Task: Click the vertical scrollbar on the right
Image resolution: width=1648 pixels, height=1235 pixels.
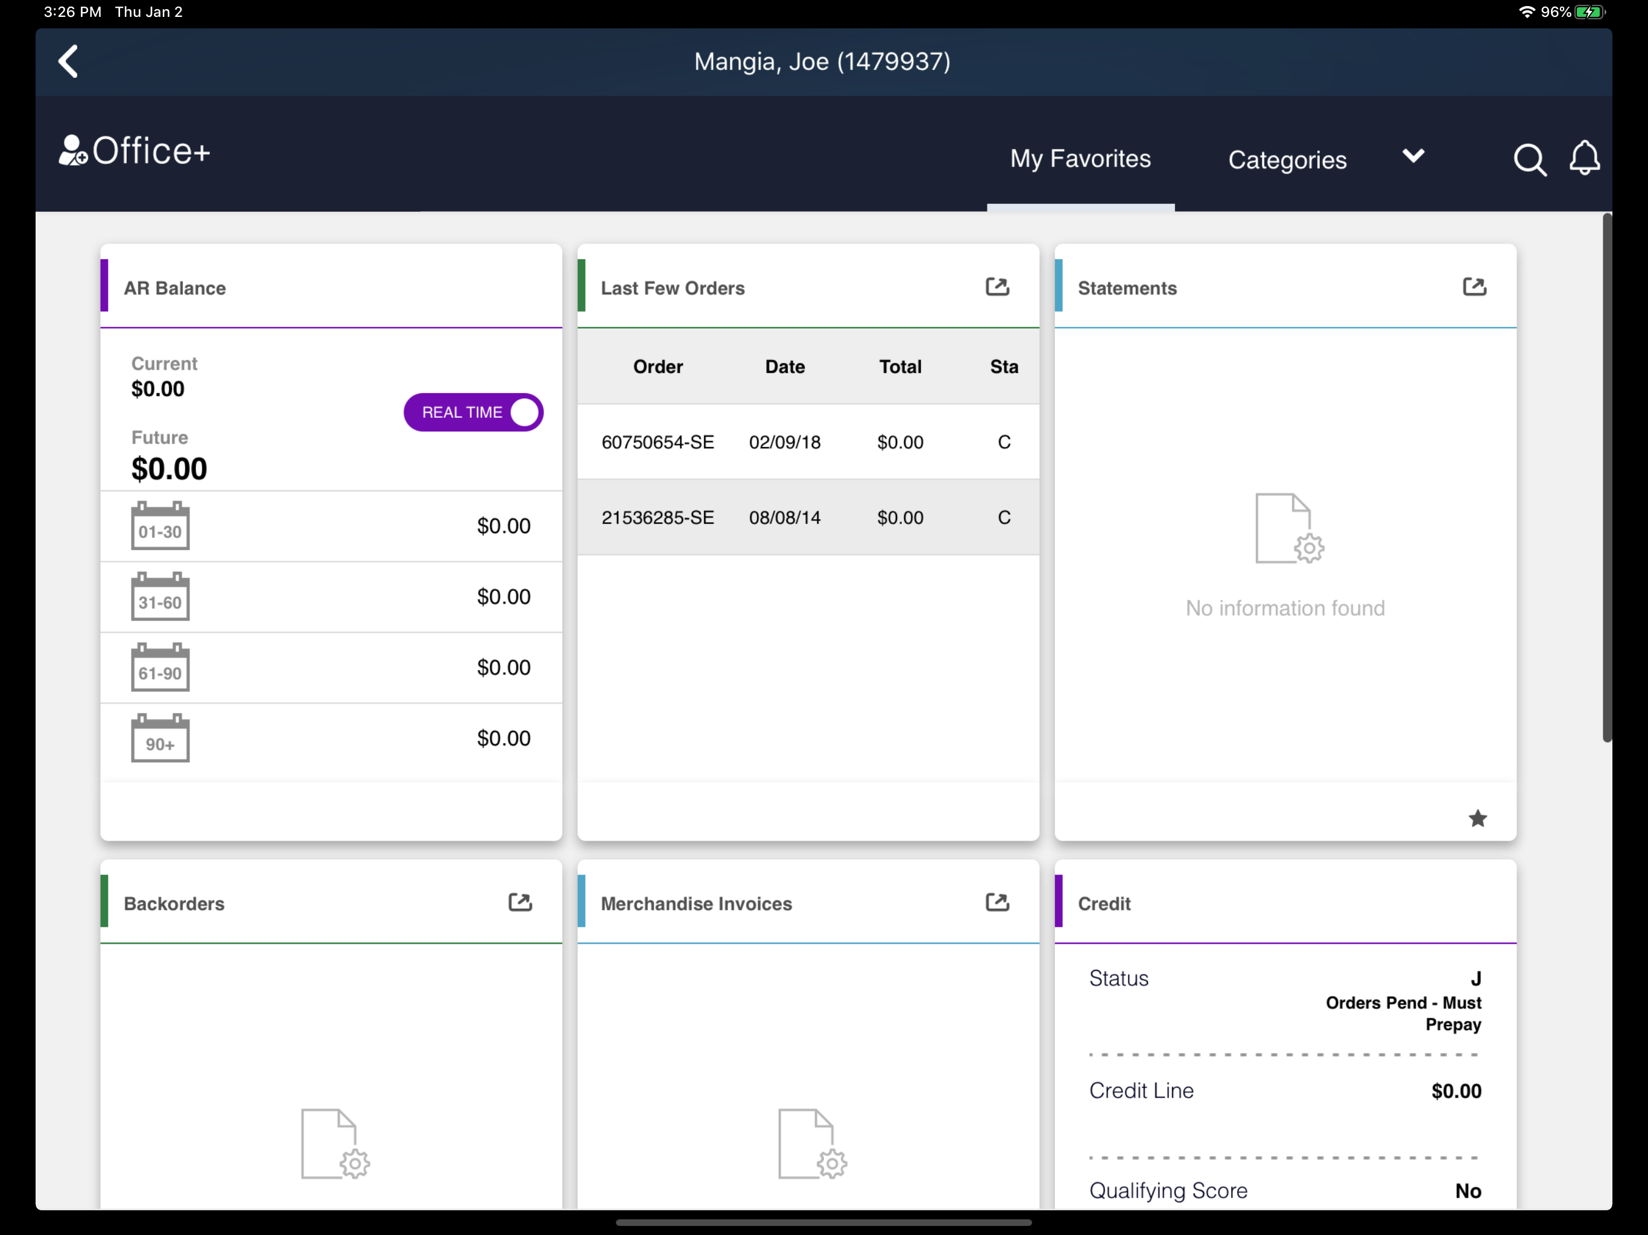Action: pyautogui.click(x=1606, y=477)
